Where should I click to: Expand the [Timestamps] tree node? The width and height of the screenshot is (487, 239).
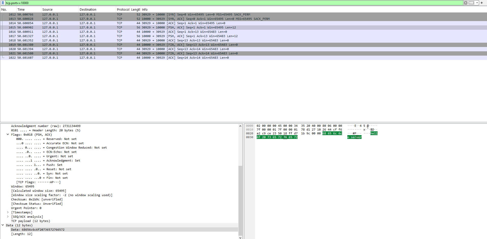tap(8, 212)
